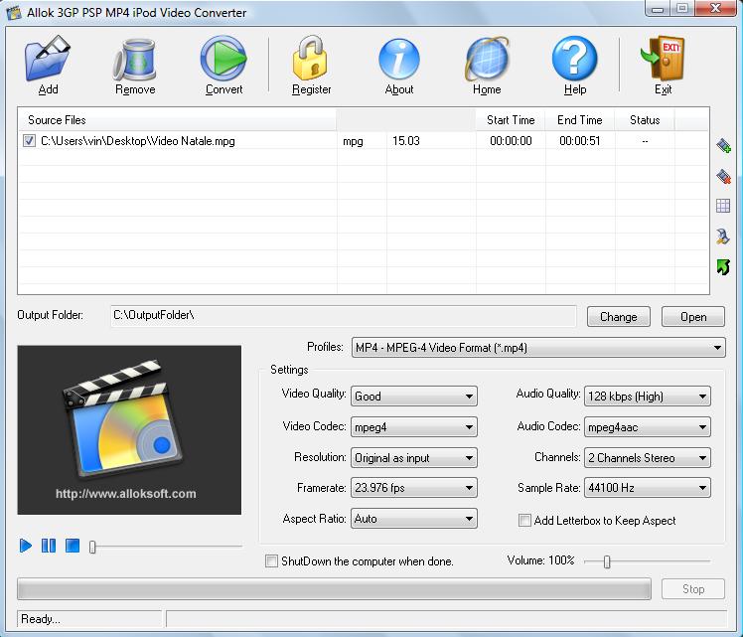Click the preview seek slider handle
This screenshot has height=637, width=743.
pyautogui.click(x=93, y=547)
